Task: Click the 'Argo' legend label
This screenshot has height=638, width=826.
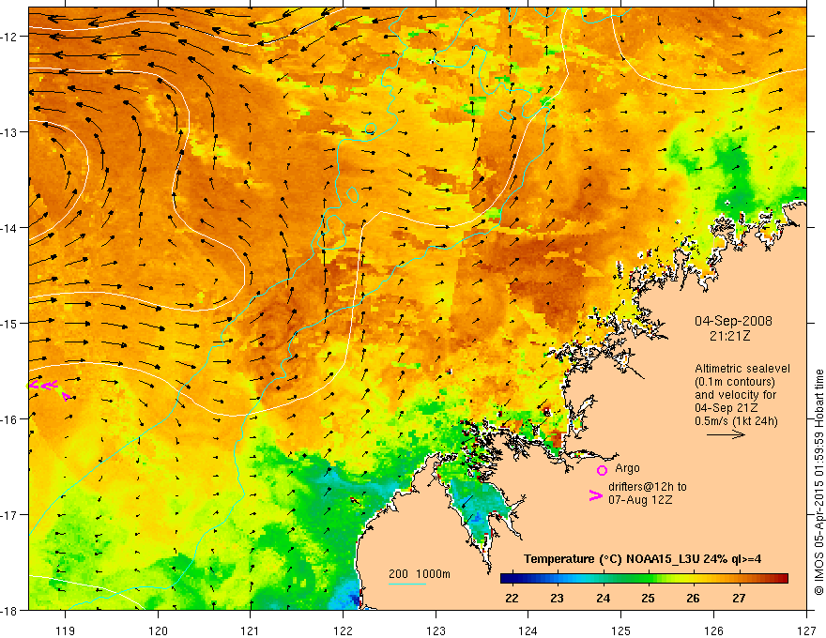Action: pyautogui.click(x=627, y=468)
